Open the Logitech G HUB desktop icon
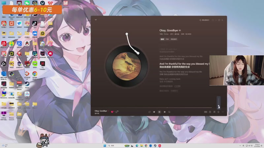The image size is (264, 148). coord(4,64)
